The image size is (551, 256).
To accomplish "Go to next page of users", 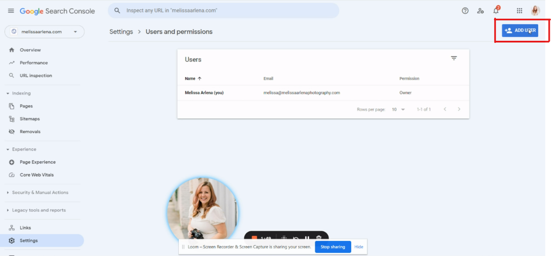I will pos(459,109).
